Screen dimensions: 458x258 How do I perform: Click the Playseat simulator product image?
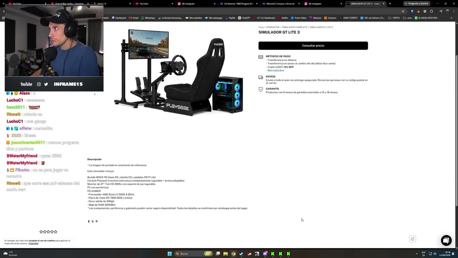(x=179, y=73)
